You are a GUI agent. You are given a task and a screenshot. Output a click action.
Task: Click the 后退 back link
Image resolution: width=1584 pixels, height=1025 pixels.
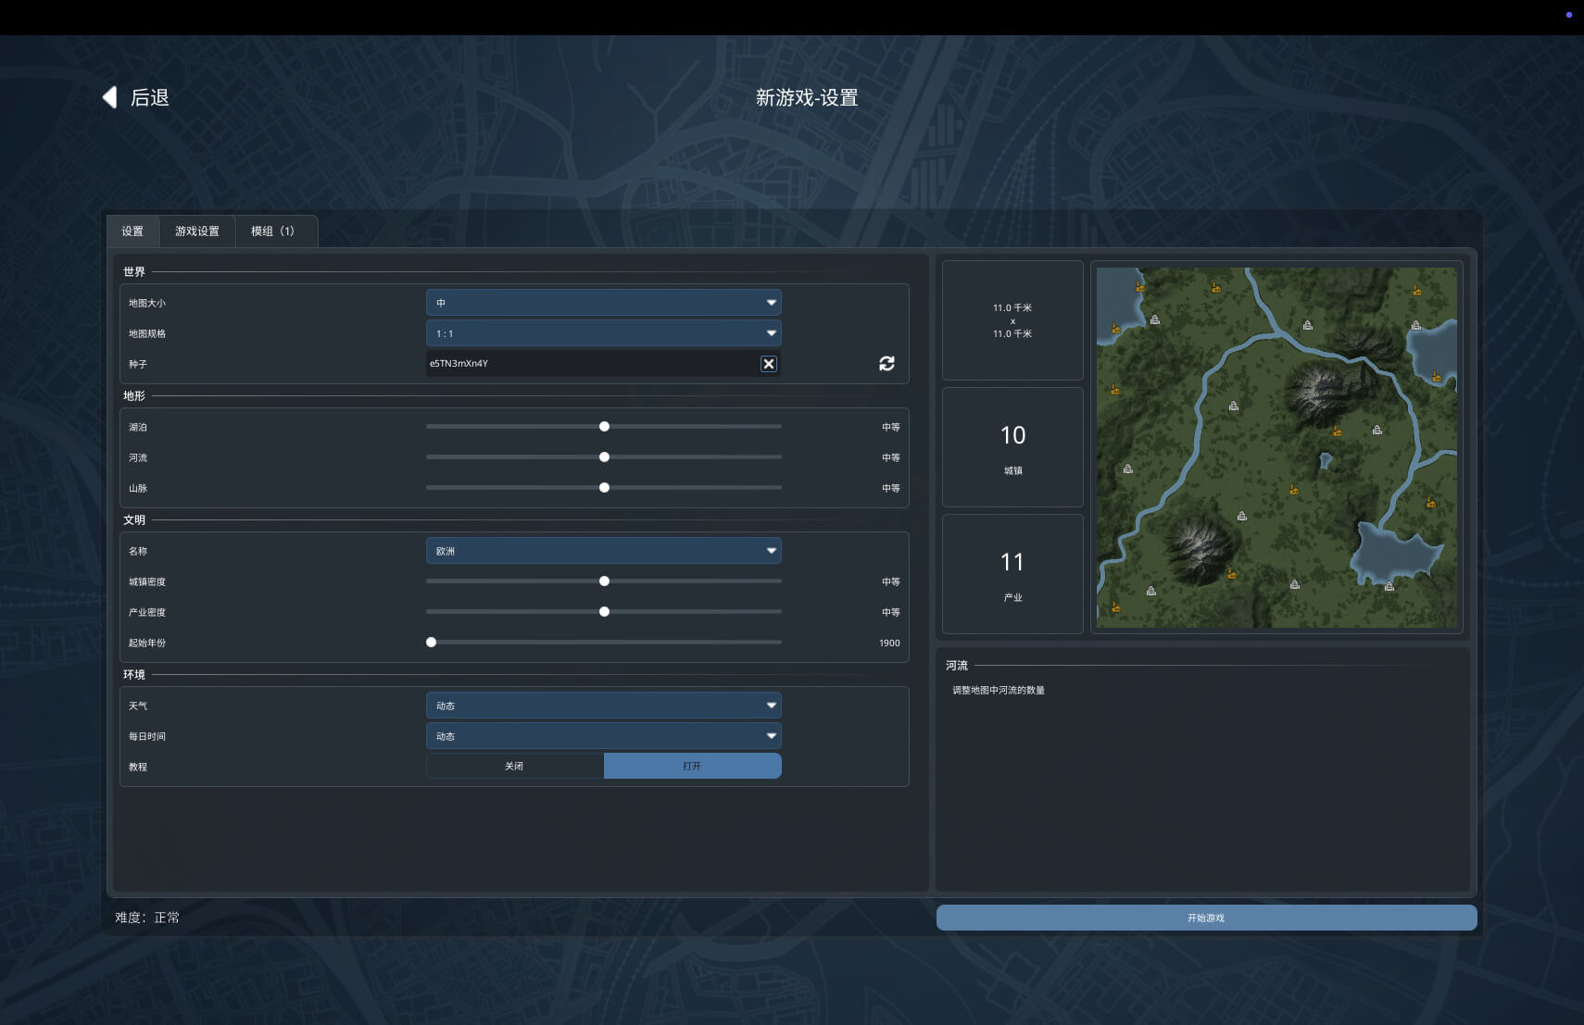[x=136, y=97]
